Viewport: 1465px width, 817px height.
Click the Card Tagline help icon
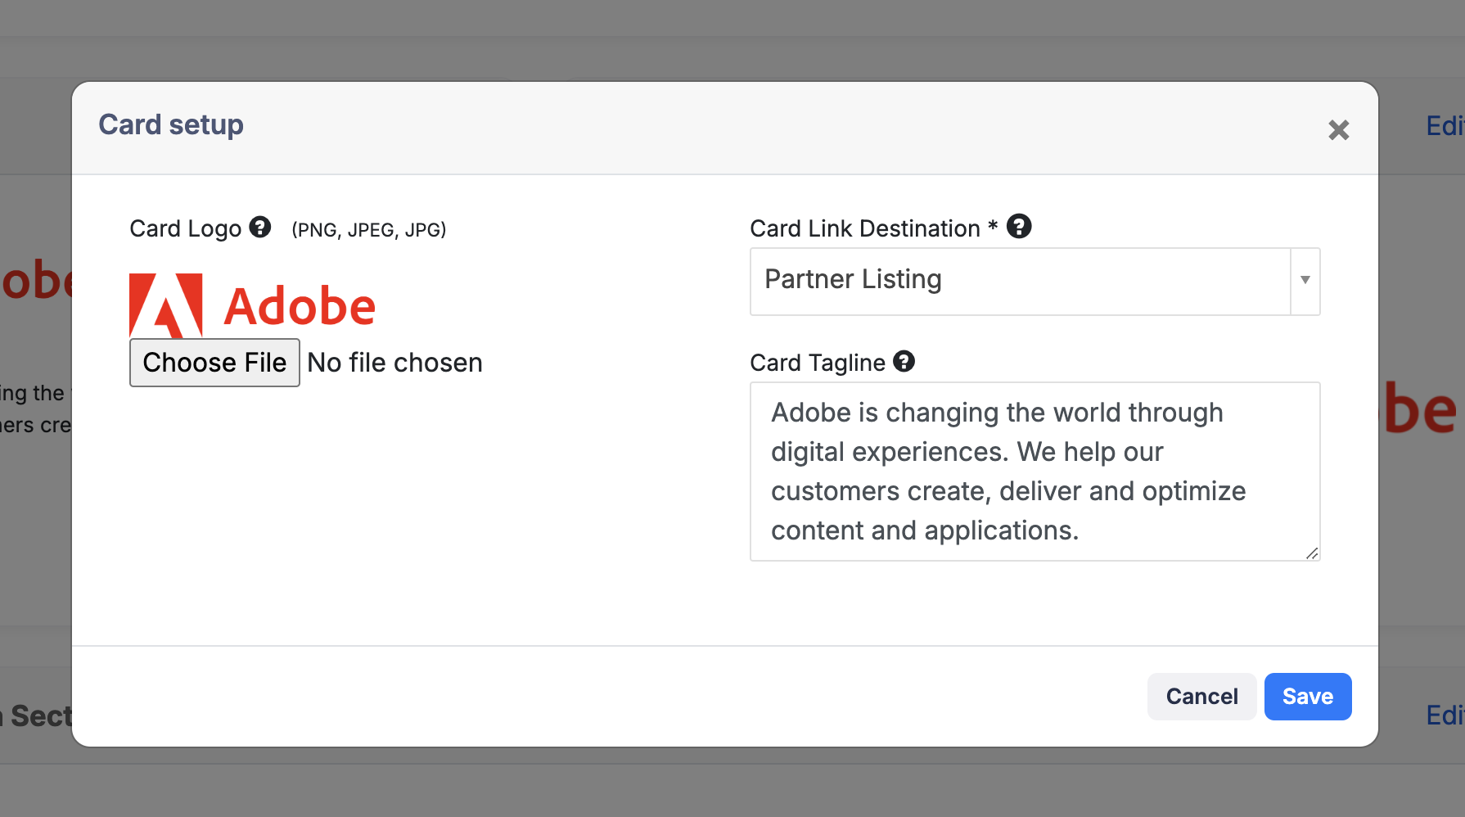(904, 361)
